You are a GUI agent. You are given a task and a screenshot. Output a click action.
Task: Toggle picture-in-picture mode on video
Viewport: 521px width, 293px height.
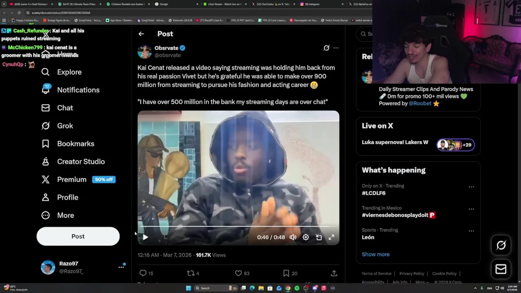319,237
